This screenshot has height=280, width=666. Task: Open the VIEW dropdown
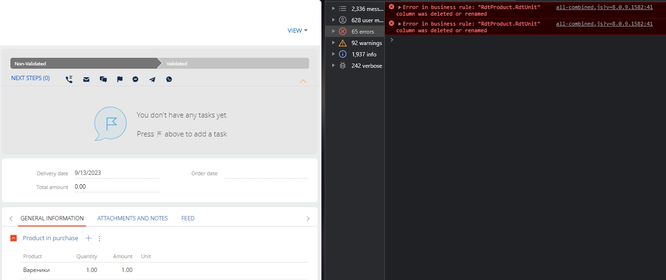coord(297,30)
